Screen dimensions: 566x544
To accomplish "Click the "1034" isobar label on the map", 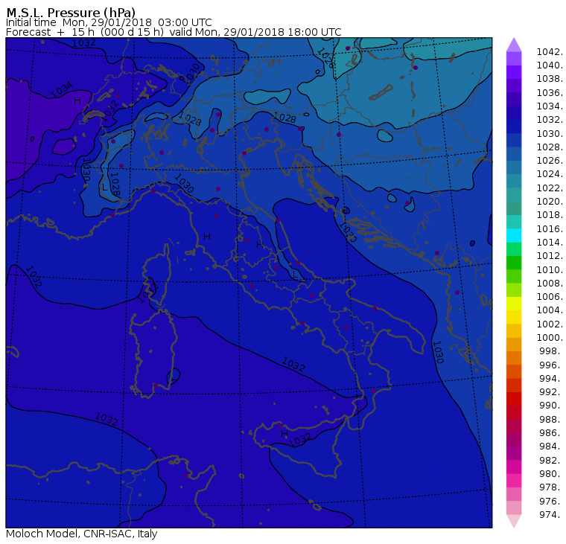I will [x=62, y=90].
